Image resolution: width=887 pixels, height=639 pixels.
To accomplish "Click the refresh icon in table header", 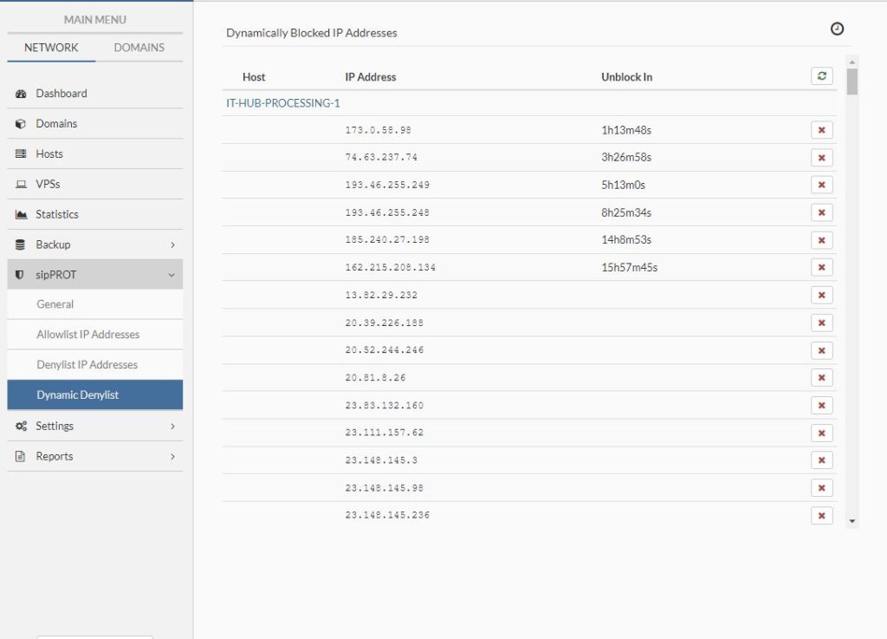I will coord(821,76).
